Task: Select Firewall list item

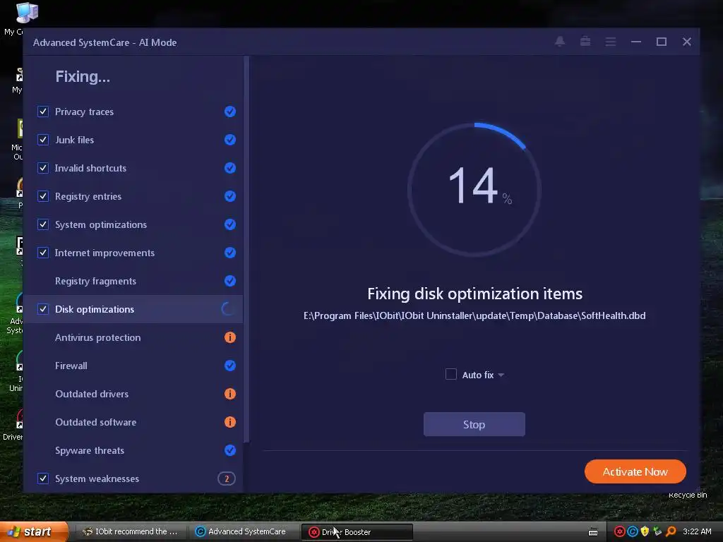Action: coord(133,366)
